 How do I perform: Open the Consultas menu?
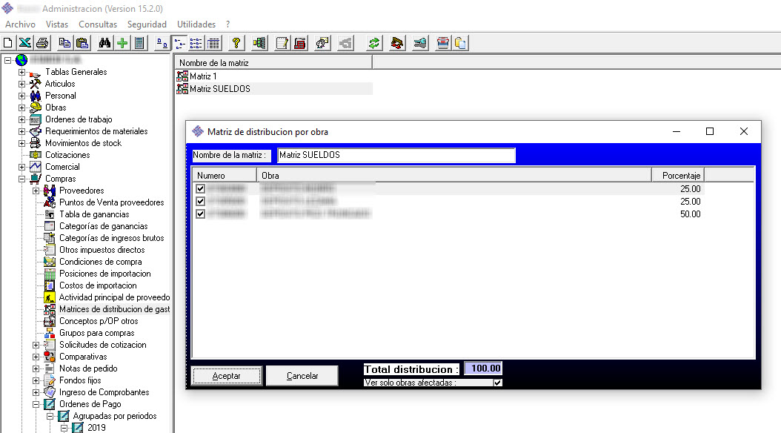pos(98,24)
